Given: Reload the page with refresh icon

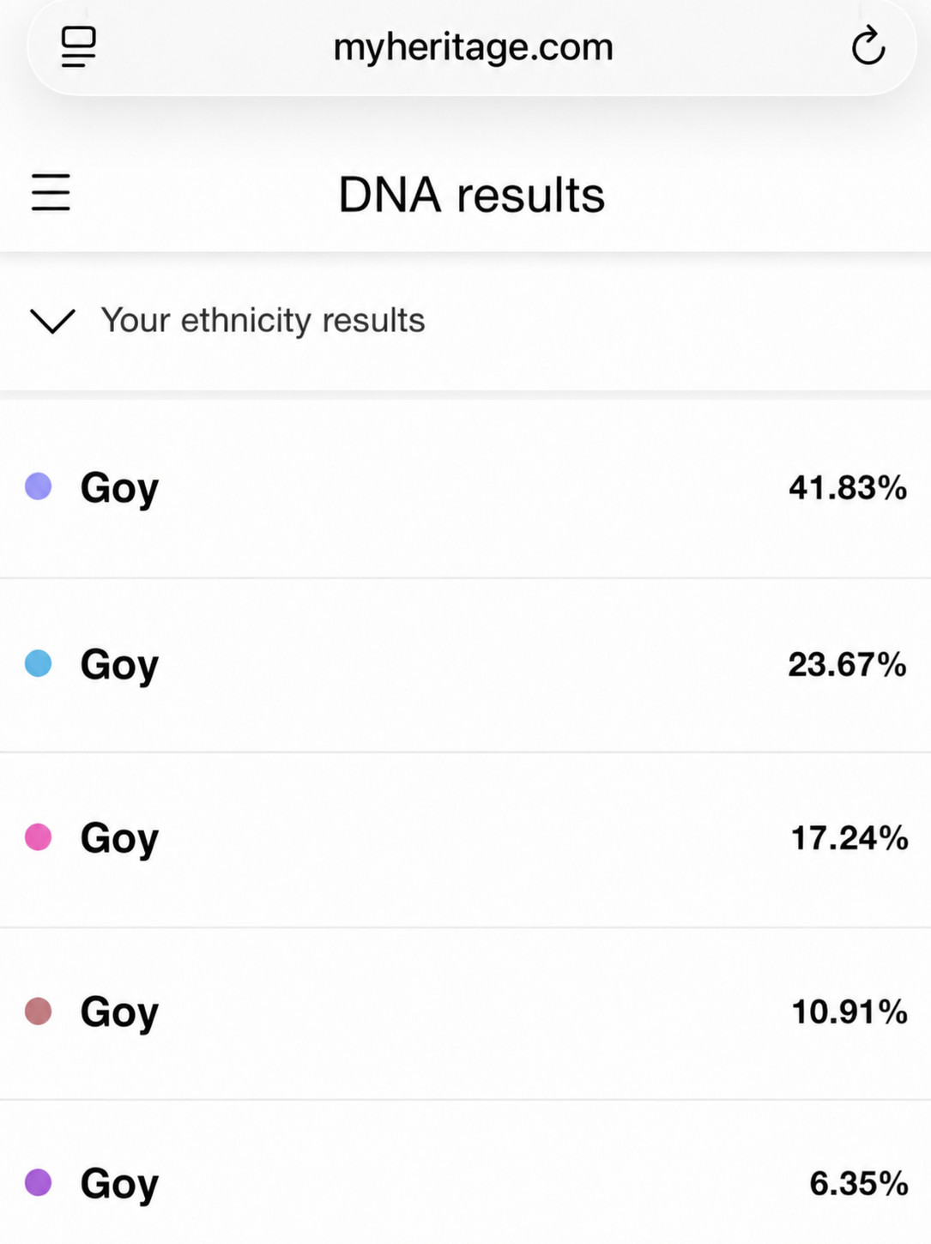Looking at the screenshot, I should 868,45.
